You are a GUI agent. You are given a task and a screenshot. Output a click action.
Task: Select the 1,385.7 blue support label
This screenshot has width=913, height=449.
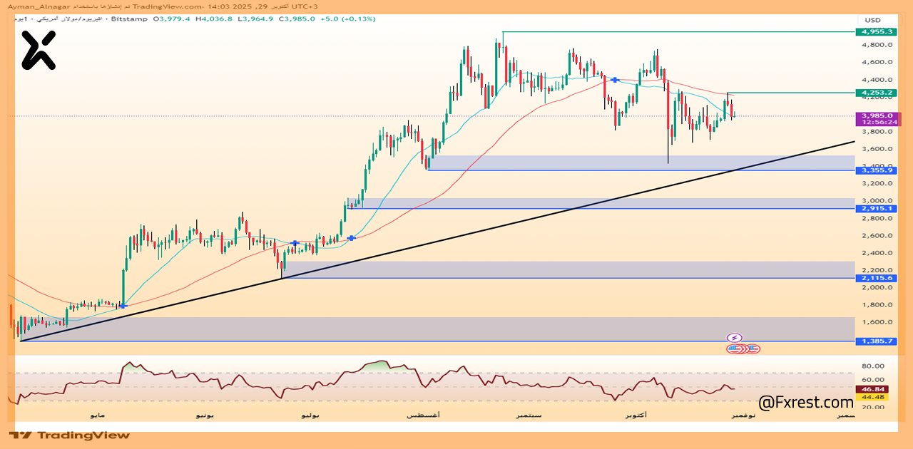click(876, 341)
